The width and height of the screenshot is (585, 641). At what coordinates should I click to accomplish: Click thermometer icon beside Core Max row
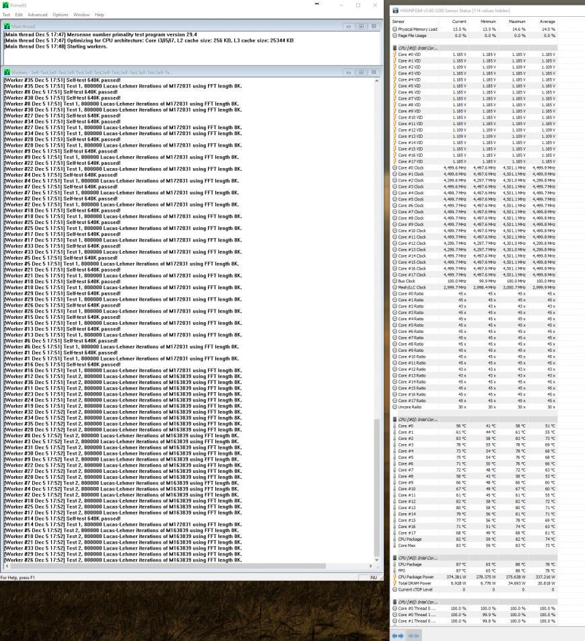point(394,545)
